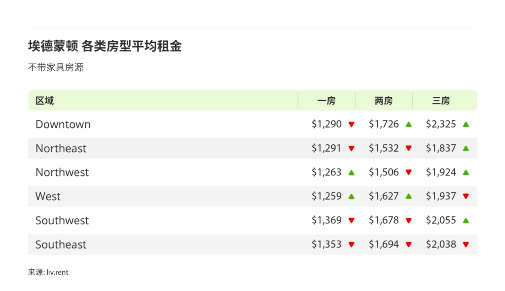Viewport: 505px width, 291px height.
Task: Click the 埃德蒙顿 各类房型平均租金 title
Action: coord(105,46)
